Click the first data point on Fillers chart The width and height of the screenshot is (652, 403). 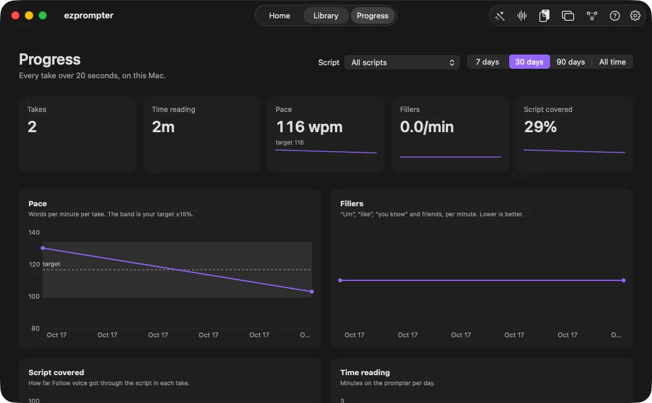click(x=340, y=280)
